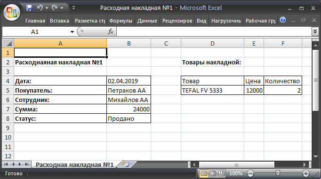Select column A header
The image size is (321, 179).
click(60, 43)
